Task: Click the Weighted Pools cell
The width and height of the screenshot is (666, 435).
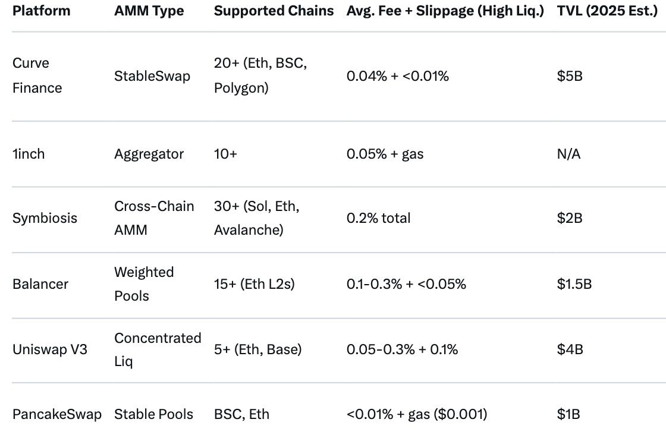Action: tap(144, 283)
